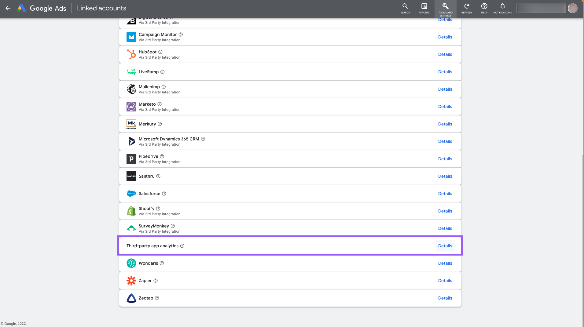584x327 pixels.
Task: Show help tooltip for Zeotap
Action: point(157,298)
